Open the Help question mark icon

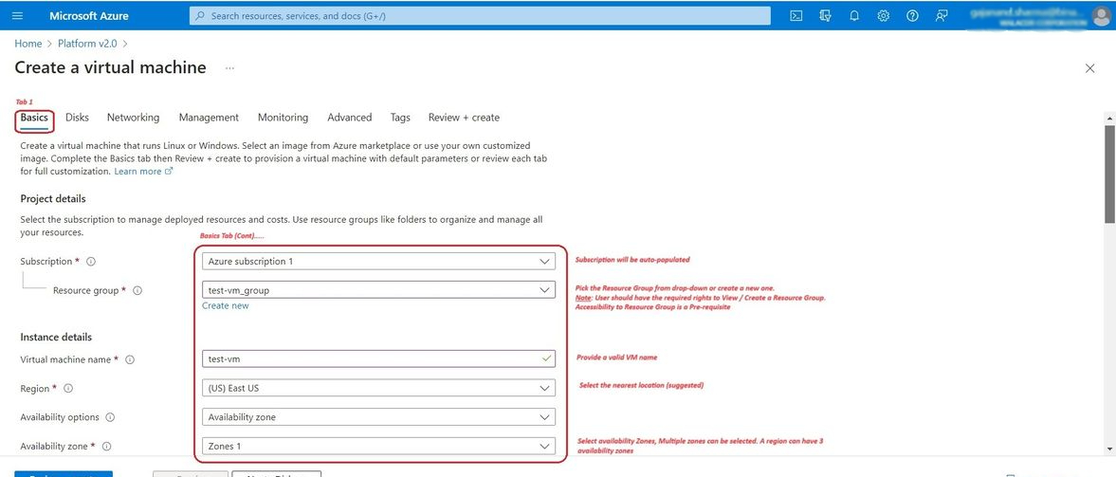coord(912,16)
